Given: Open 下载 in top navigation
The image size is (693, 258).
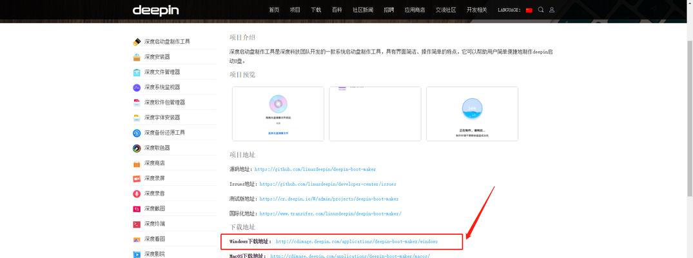Looking at the screenshot, I should [316, 10].
